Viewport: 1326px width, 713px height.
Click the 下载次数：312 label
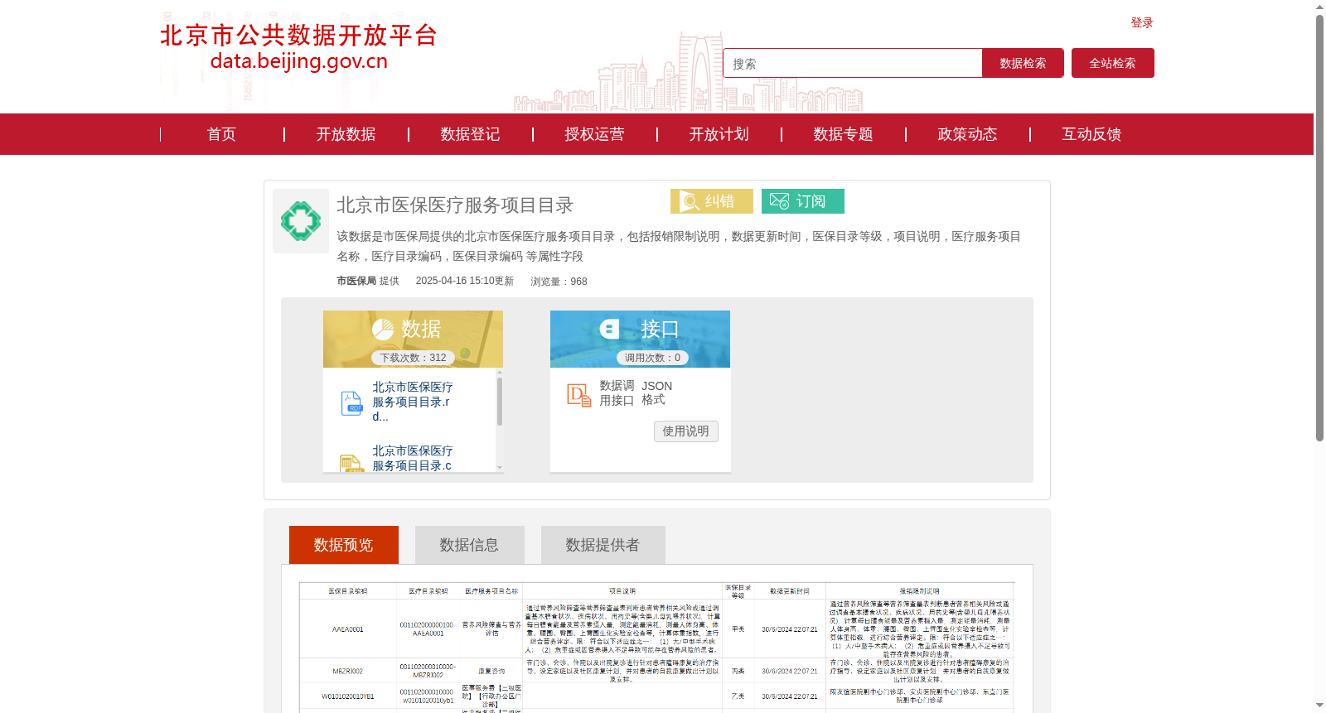point(413,358)
